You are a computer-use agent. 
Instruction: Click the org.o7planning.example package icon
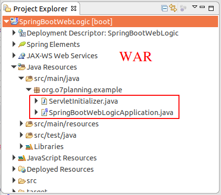[37, 90]
